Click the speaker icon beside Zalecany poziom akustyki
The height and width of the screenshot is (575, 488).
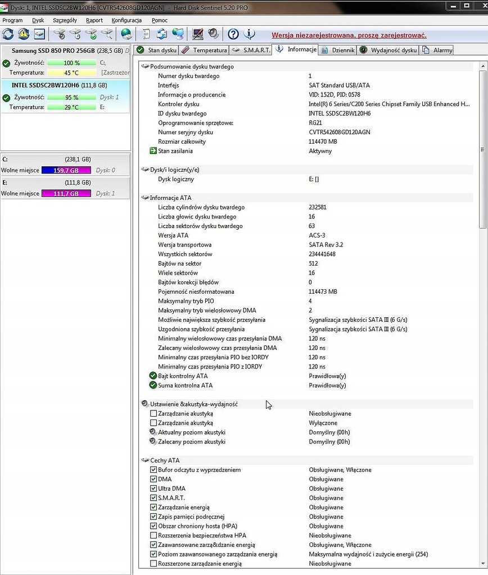click(153, 441)
